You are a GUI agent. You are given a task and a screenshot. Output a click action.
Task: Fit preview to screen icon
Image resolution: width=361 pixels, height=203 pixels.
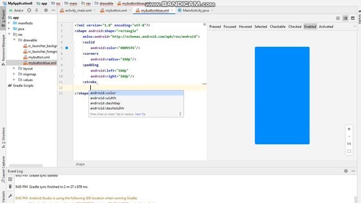[x=349, y=151]
